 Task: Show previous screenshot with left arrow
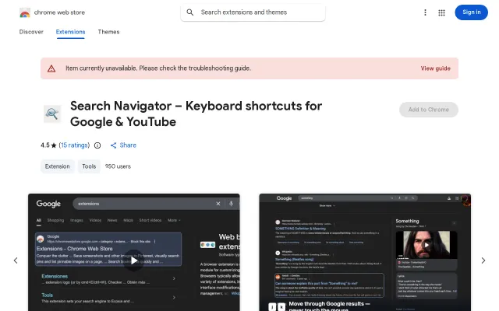pos(16,260)
